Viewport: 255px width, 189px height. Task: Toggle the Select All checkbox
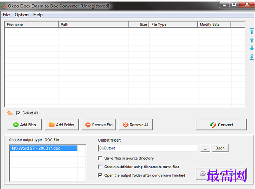click(x=18, y=113)
